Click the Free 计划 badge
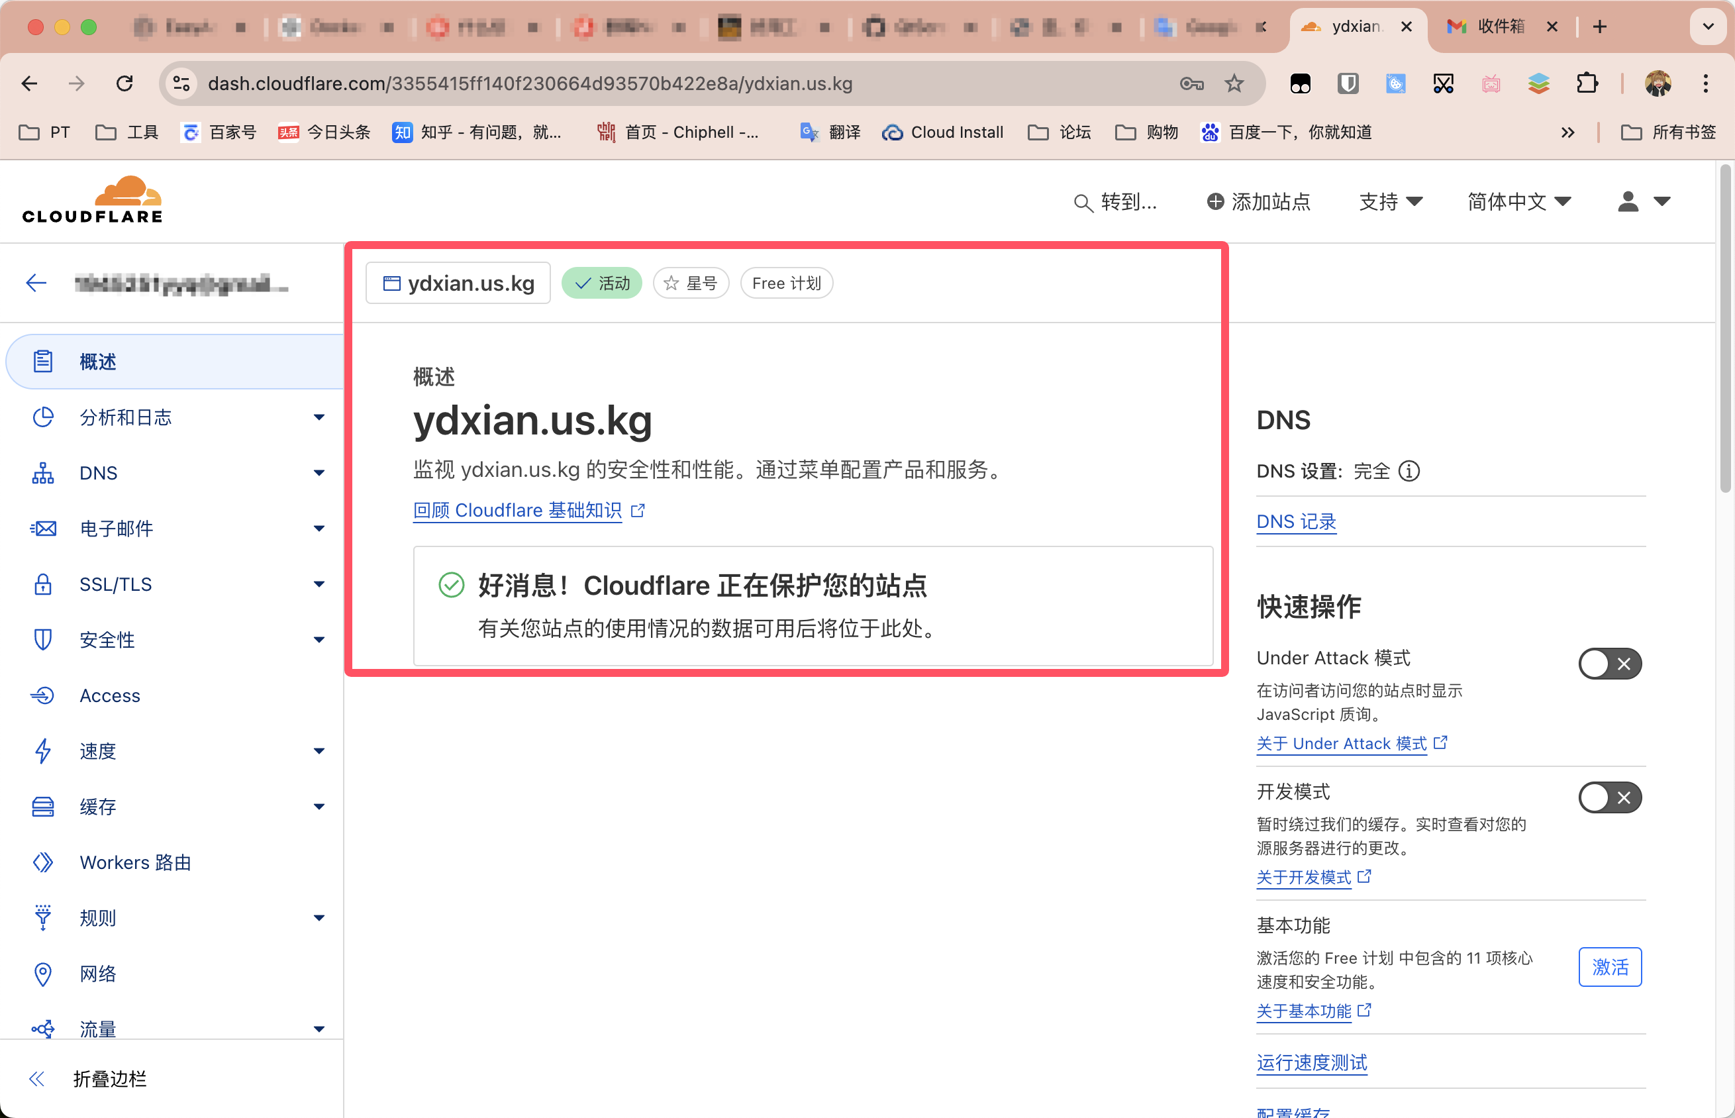The height and width of the screenshot is (1118, 1735). [787, 283]
